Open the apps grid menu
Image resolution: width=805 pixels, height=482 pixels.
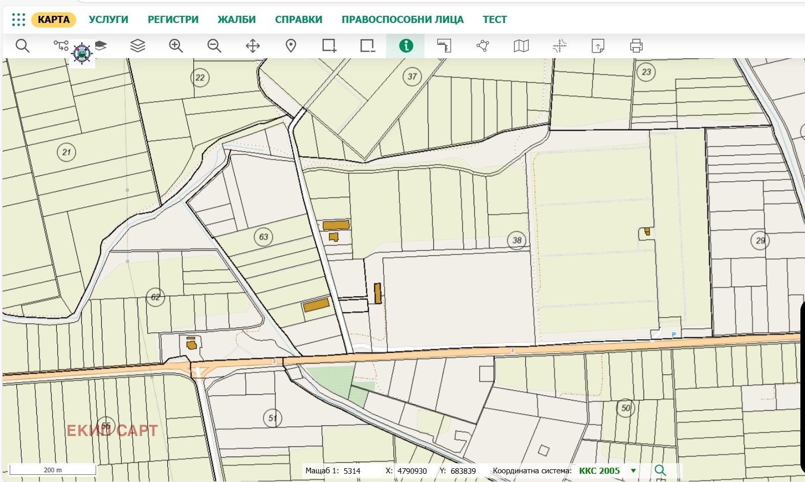click(18, 19)
